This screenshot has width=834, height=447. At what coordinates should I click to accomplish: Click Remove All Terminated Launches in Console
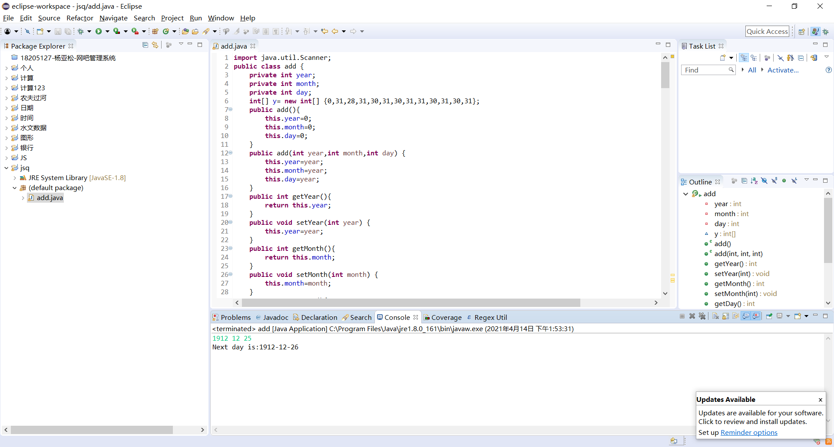point(702,316)
